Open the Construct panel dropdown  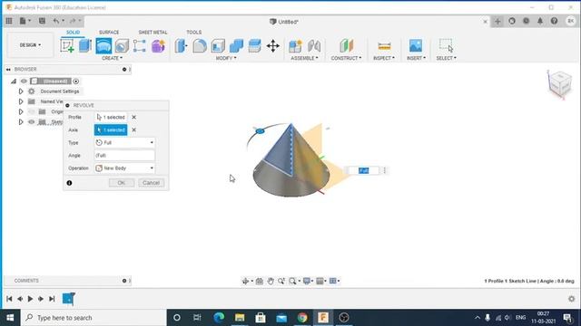[346, 58]
